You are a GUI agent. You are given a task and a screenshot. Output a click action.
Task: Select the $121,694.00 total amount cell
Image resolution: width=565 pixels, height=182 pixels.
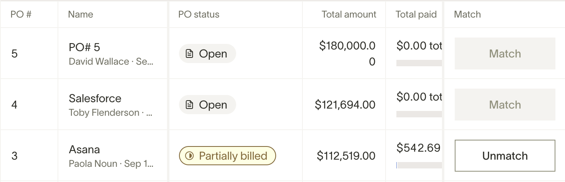[345, 105]
